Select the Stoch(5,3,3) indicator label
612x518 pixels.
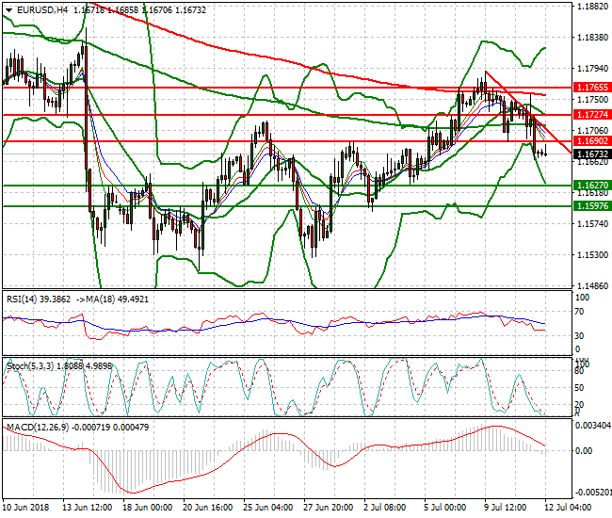[x=30, y=366]
